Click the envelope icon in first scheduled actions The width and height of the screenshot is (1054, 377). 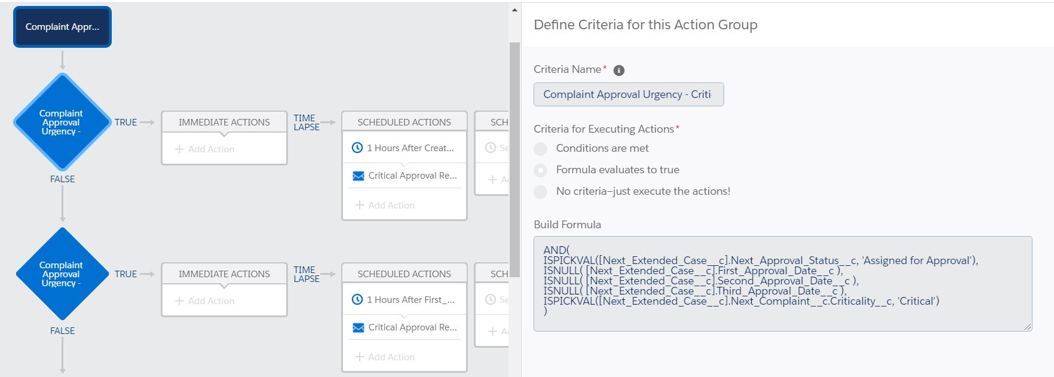point(359,176)
